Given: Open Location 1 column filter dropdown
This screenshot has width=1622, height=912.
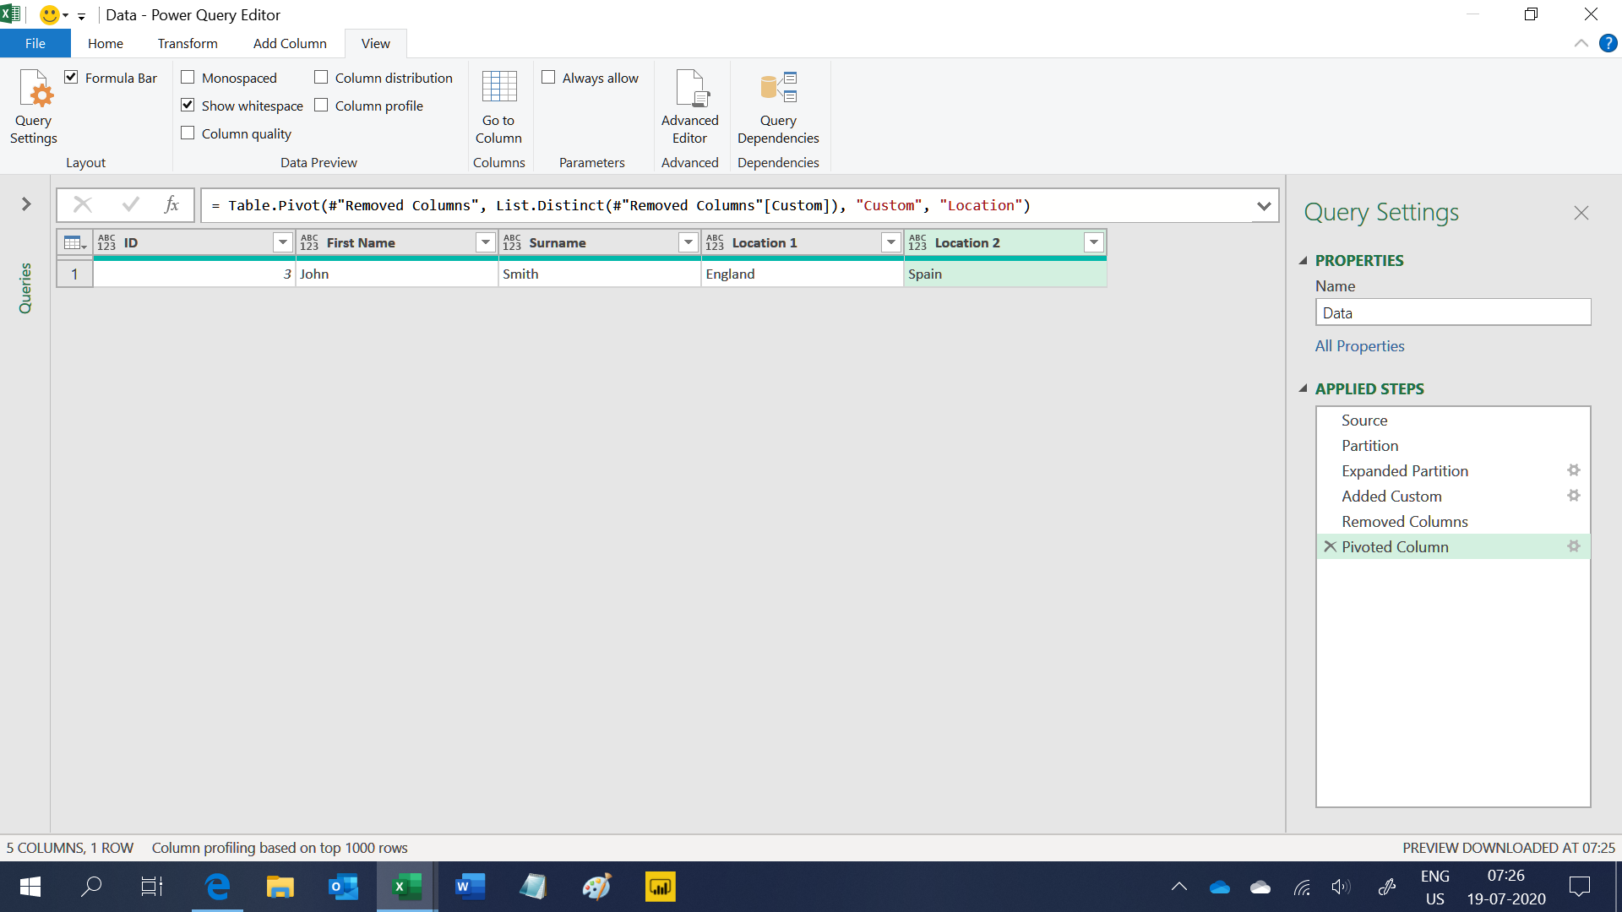Looking at the screenshot, I should tap(891, 243).
